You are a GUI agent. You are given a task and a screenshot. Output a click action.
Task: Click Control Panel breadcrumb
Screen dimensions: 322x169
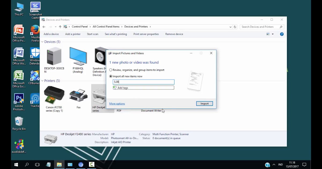(80, 27)
